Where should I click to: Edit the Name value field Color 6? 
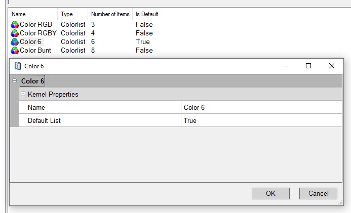261,107
